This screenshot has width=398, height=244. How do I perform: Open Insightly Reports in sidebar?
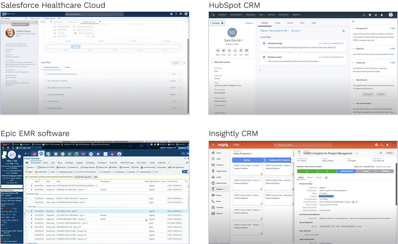point(217,213)
